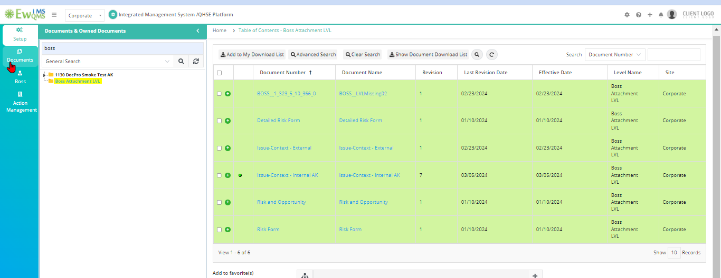This screenshot has height=278, width=721.
Task: Open the Boss sidebar menu
Action: [x=20, y=77]
